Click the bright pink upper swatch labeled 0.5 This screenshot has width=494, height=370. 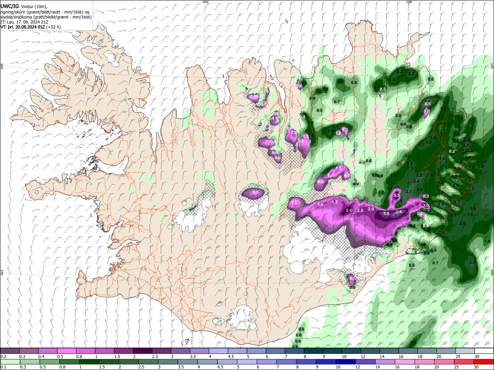[x=66, y=351]
